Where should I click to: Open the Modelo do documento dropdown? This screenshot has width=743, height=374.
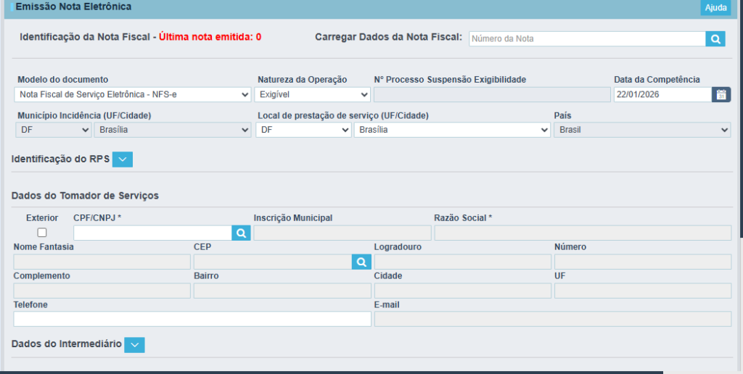133,94
